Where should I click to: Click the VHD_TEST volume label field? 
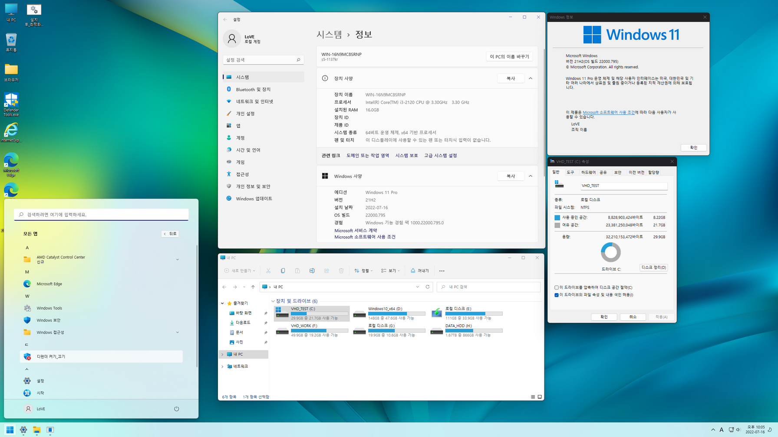[x=623, y=186]
